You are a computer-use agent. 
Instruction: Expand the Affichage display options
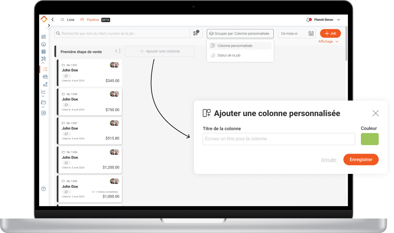pos(328,41)
